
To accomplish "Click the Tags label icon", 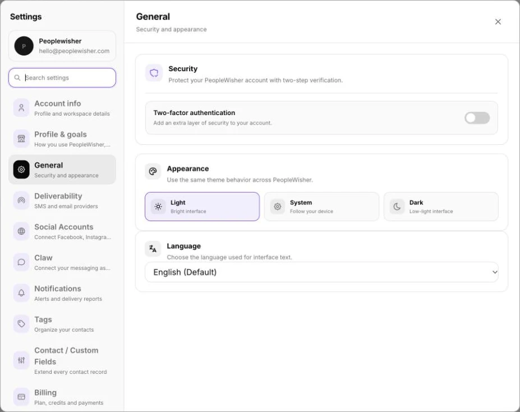I will click(21, 324).
